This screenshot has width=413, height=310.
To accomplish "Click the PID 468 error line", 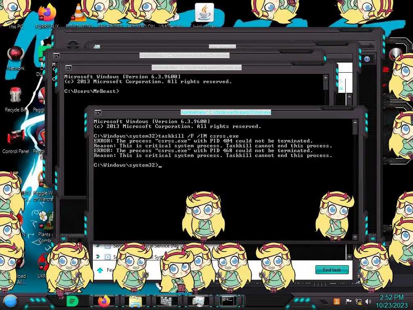I will (203, 151).
